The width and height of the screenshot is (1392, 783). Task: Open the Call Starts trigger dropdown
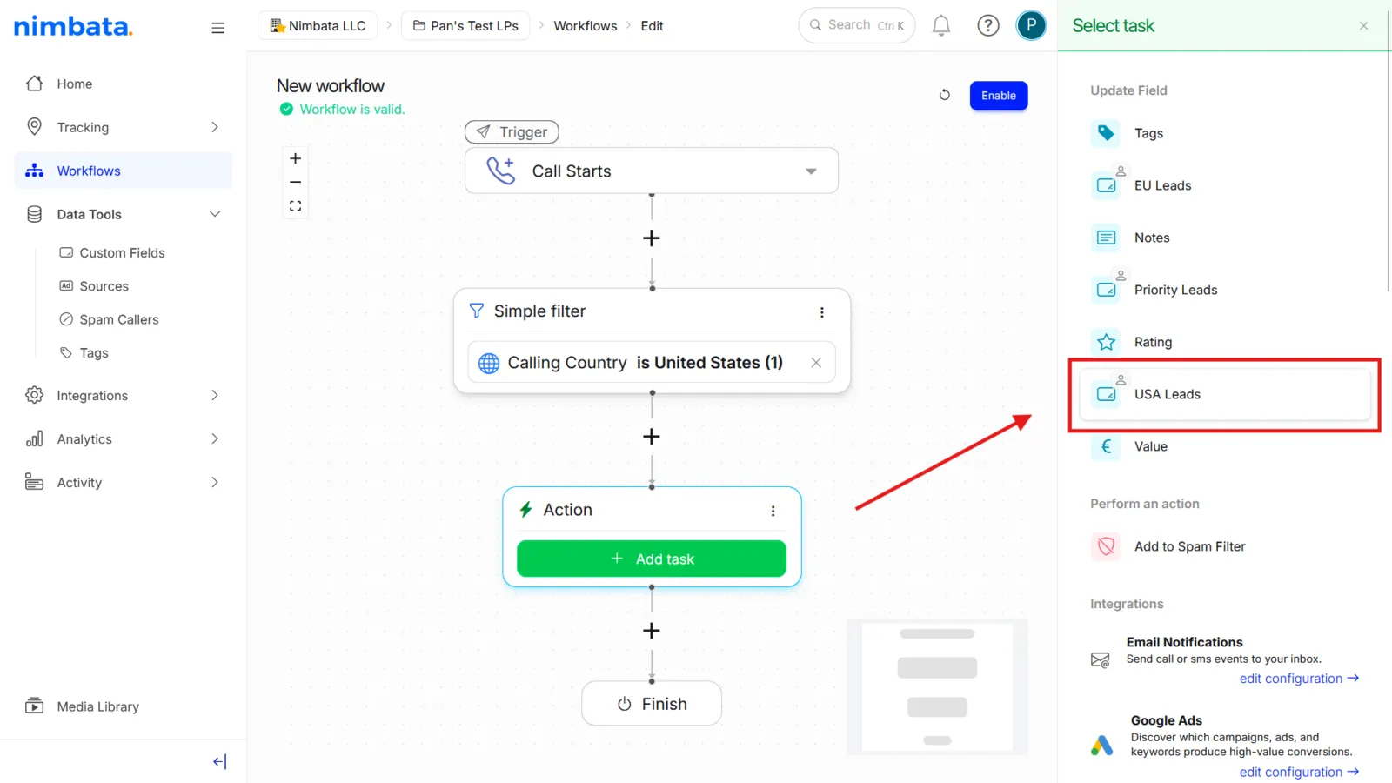[x=811, y=171]
